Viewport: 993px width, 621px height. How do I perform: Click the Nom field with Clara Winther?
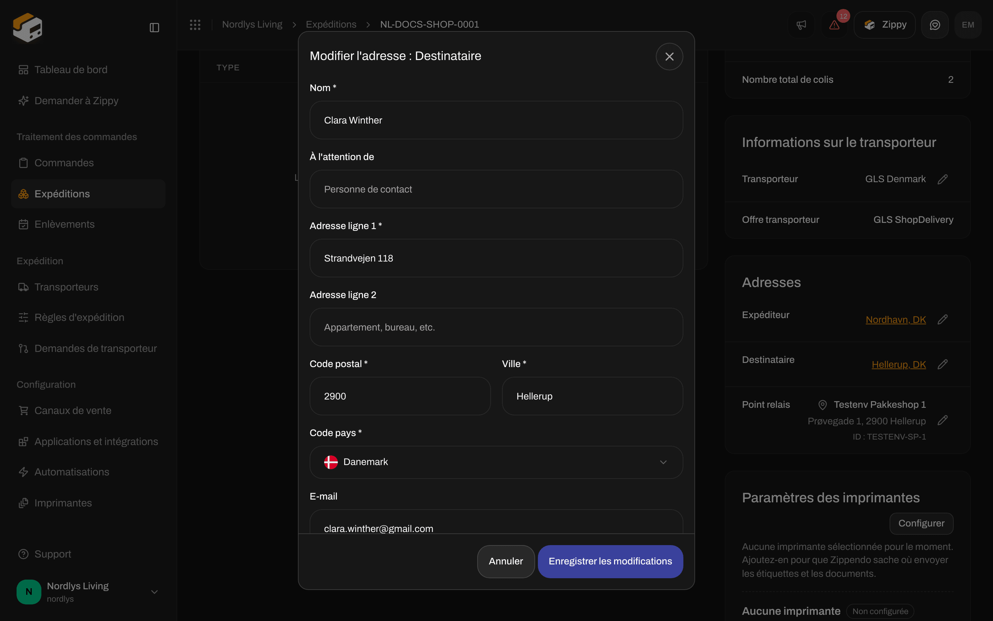pyautogui.click(x=496, y=120)
